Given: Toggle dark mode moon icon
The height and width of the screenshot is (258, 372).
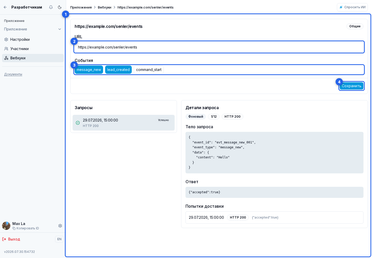Looking at the screenshot, I should click(x=60, y=7).
